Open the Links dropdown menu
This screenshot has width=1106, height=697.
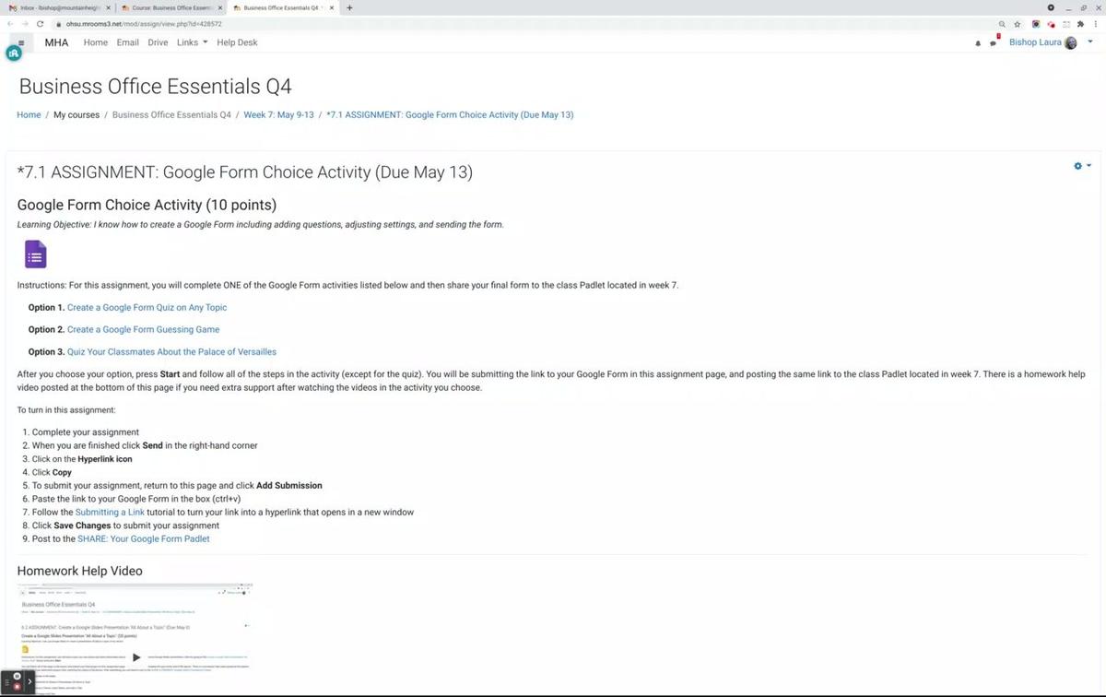pyautogui.click(x=192, y=42)
